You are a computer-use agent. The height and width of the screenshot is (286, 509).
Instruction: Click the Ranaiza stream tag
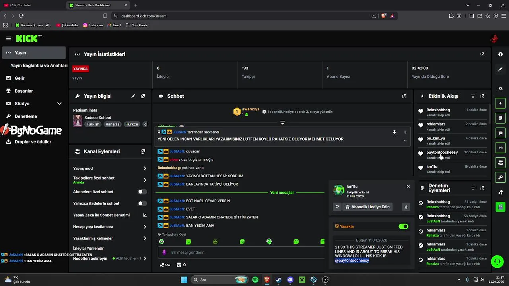point(113,124)
